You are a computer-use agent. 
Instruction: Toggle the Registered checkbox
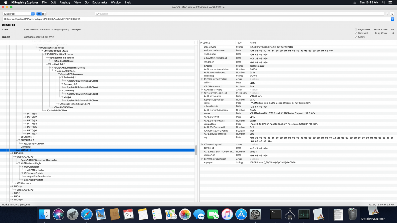[x=356, y=30]
